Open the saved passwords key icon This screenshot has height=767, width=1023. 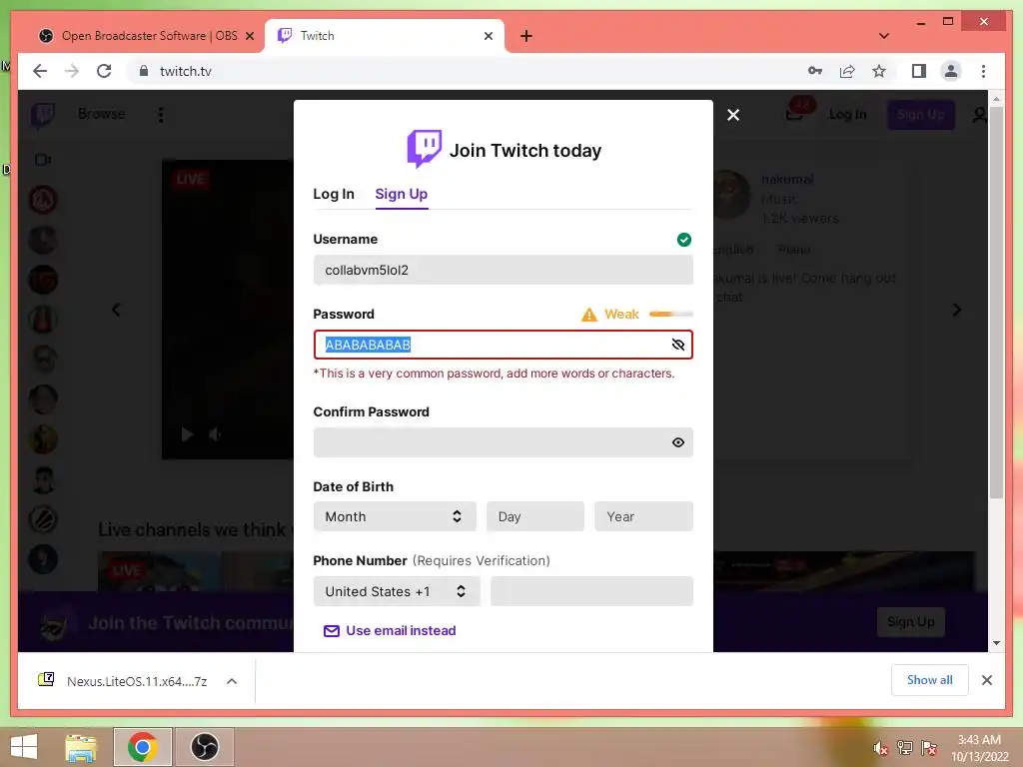click(x=815, y=71)
